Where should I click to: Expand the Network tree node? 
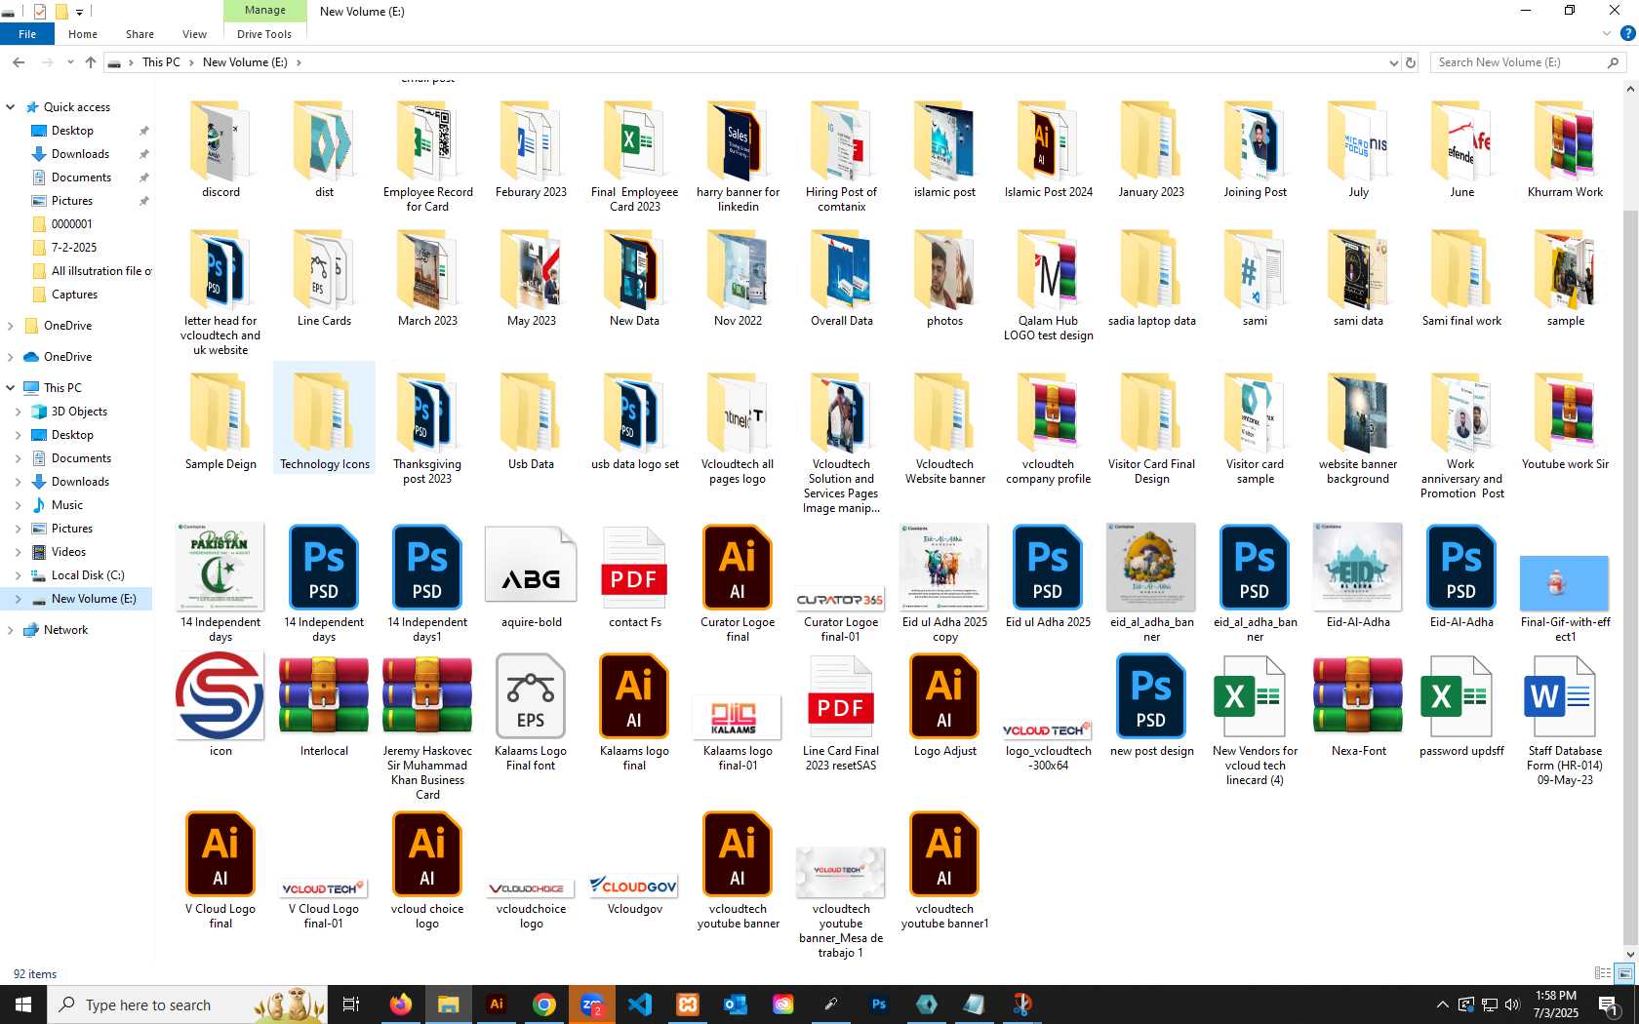coord(11,630)
